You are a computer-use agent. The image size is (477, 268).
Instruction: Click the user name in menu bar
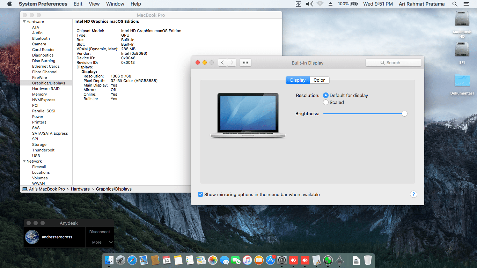[422, 4]
